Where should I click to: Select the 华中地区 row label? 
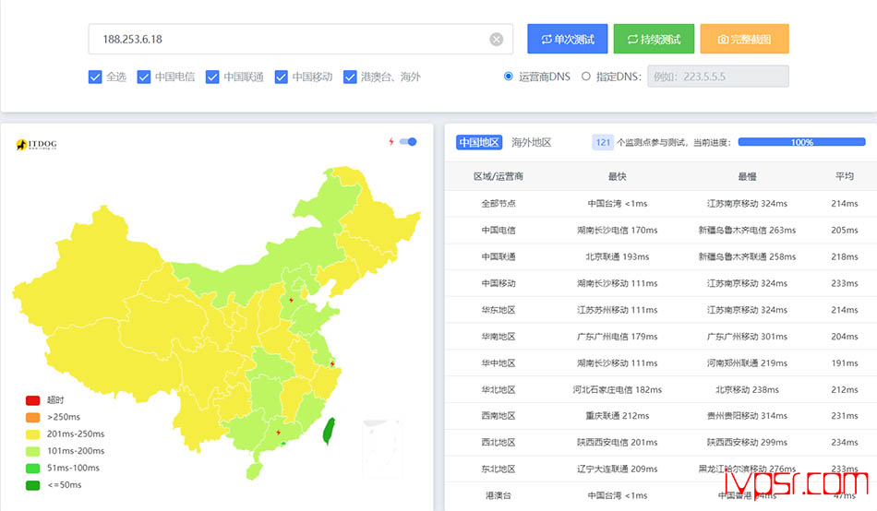pyautogui.click(x=499, y=362)
